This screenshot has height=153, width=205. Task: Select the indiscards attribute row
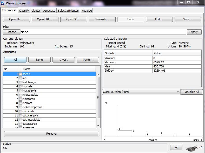click(x=49, y=99)
